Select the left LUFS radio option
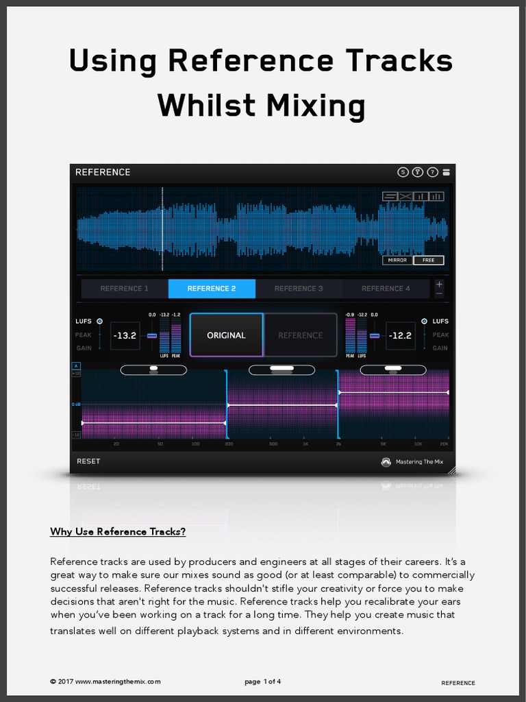Viewport: 526px width, 702px height. (100, 321)
